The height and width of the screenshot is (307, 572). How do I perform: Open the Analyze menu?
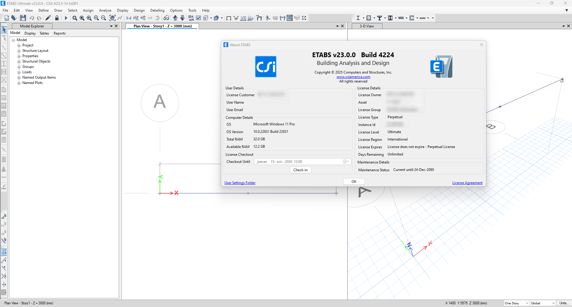point(105,10)
